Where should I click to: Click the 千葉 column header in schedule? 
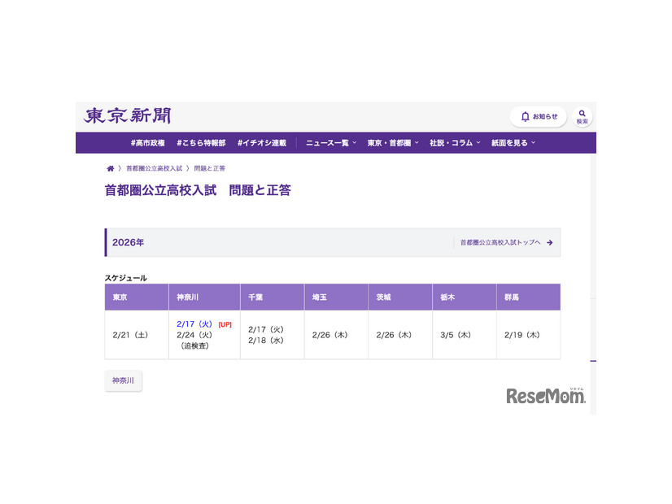pyautogui.click(x=272, y=298)
